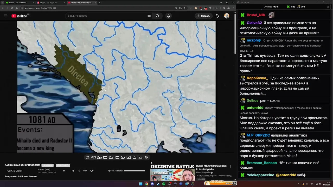The image size is (333, 187).
Task: Switch to the Stream - Kick Dashboard tab
Action: click(20, 3)
